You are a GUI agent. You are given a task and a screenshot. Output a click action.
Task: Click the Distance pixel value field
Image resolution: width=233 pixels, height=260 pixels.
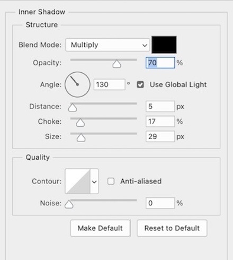(160, 106)
